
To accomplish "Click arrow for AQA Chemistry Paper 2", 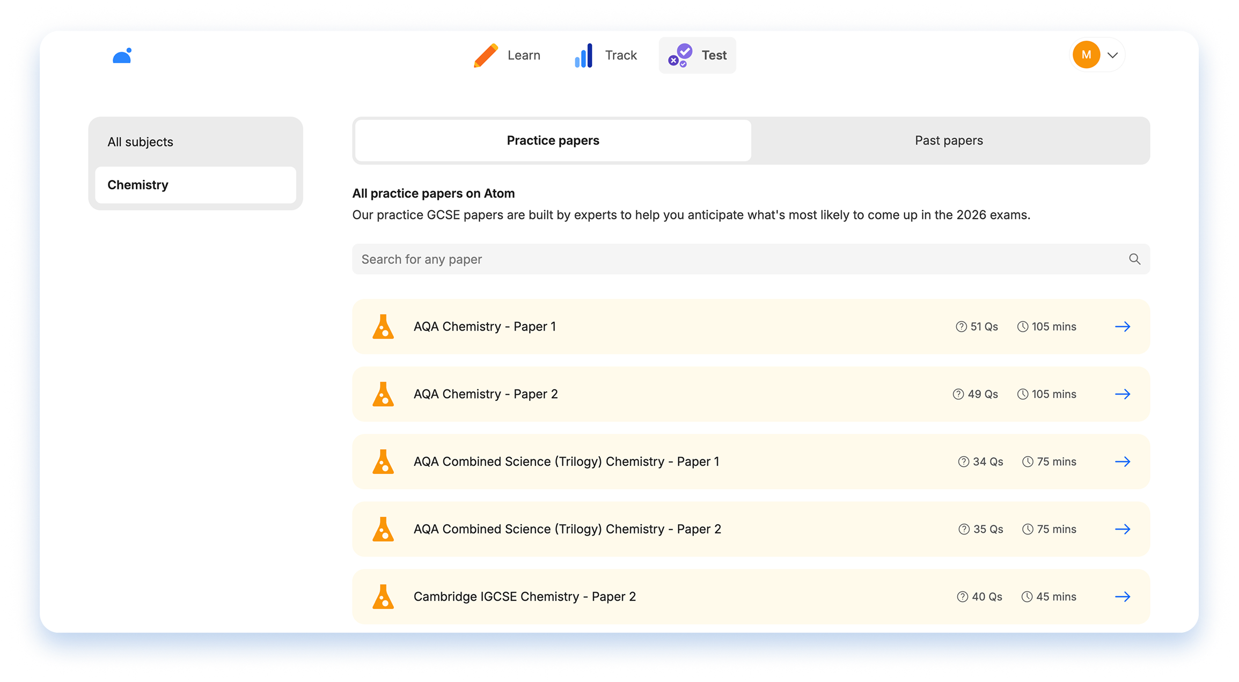I will (x=1123, y=394).
